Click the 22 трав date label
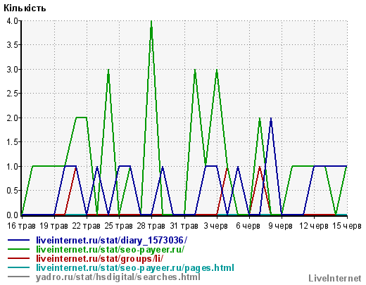The image size is (366, 285). click(x=86, y=226)
